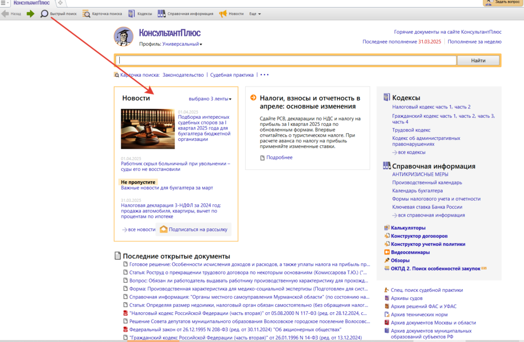524x342 pixels.
Task: Click Последнее пополнение 31.03.2025 link
Action: [x=402, y=42]
